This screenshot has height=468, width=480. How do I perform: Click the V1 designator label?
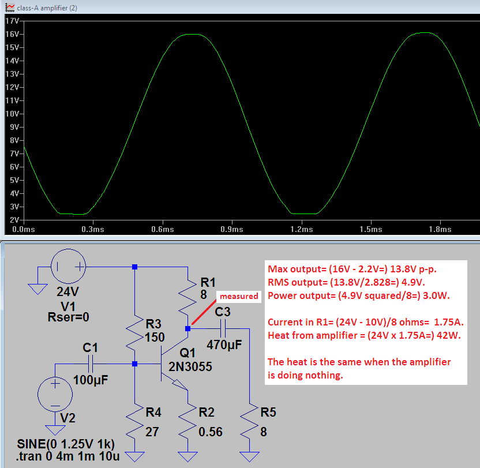68,306
